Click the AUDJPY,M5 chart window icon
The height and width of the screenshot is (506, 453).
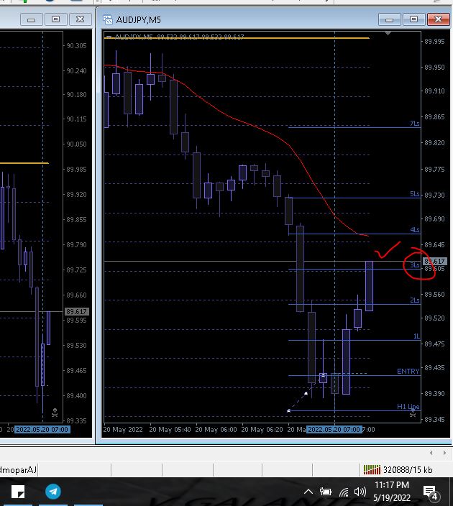pos(108,19)
